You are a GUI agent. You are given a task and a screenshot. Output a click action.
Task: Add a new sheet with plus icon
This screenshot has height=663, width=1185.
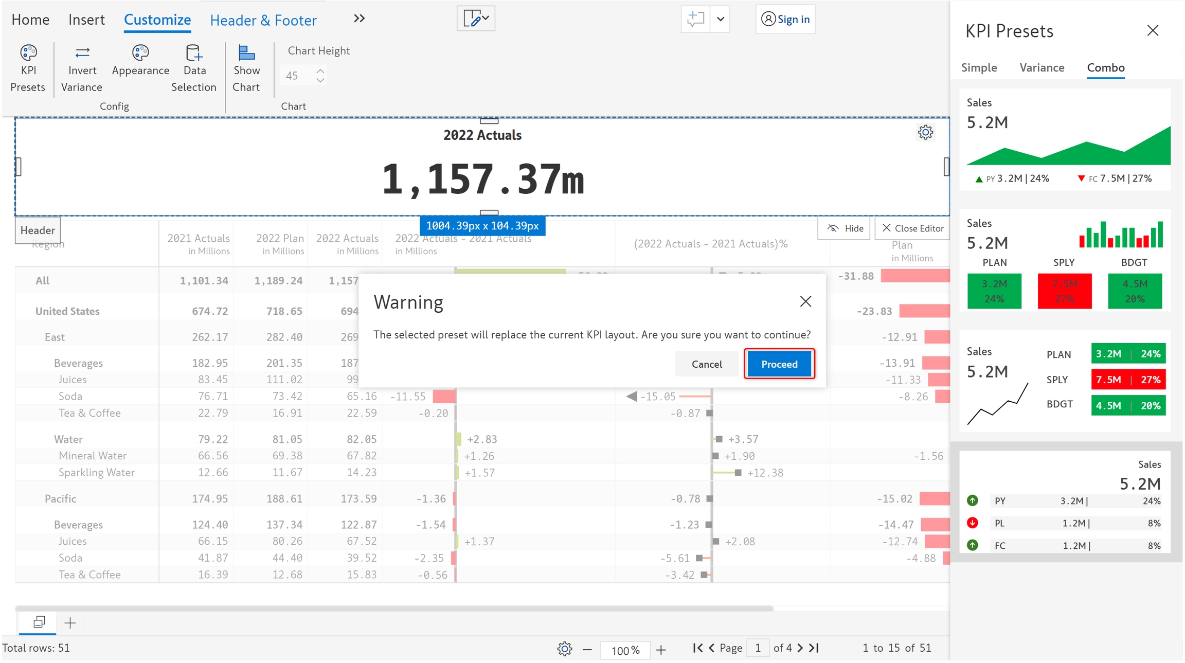pos(70,623)
